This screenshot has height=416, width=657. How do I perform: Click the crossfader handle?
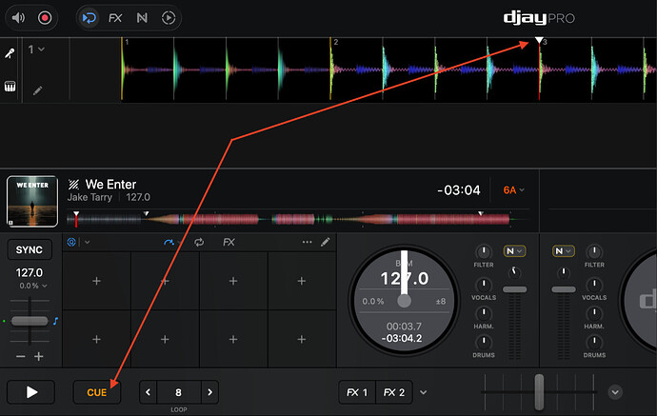(538, 391)
